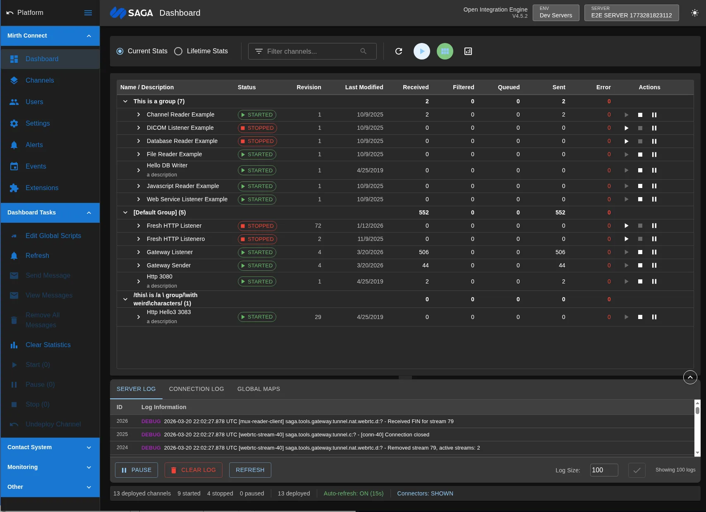The height and width of the screenshot is (512, 706).
Task: Collapse the [Default Group] channel group
Action: coord(125,212)
